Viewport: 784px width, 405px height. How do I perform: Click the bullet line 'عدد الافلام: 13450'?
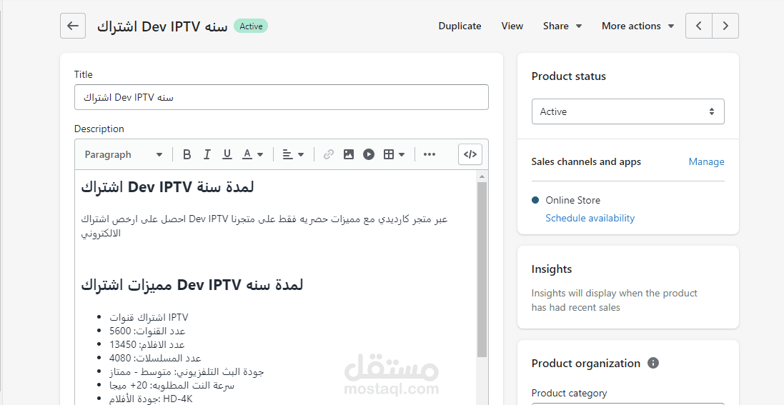[147, 344]
